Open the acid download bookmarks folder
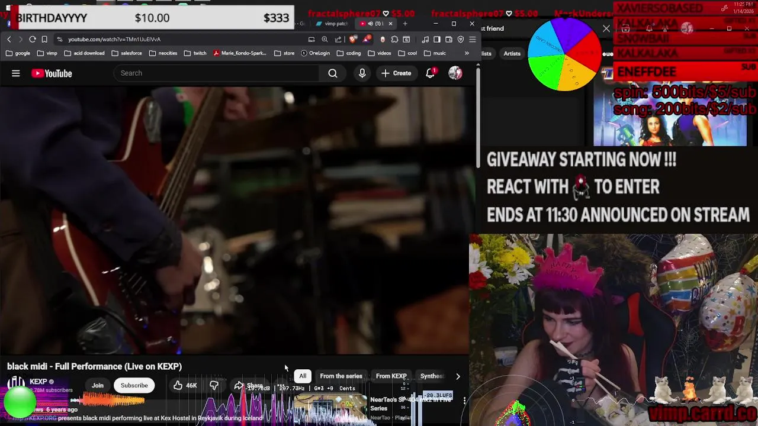Viewport: 758px width, 426px height. coord(84,53)
